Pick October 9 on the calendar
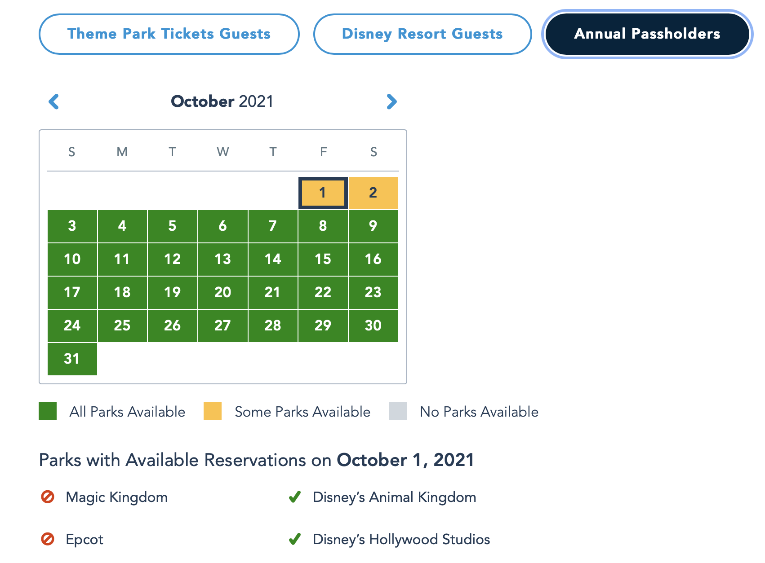The height and width of the screenshot is (563, 765). (x=373, y=226)
